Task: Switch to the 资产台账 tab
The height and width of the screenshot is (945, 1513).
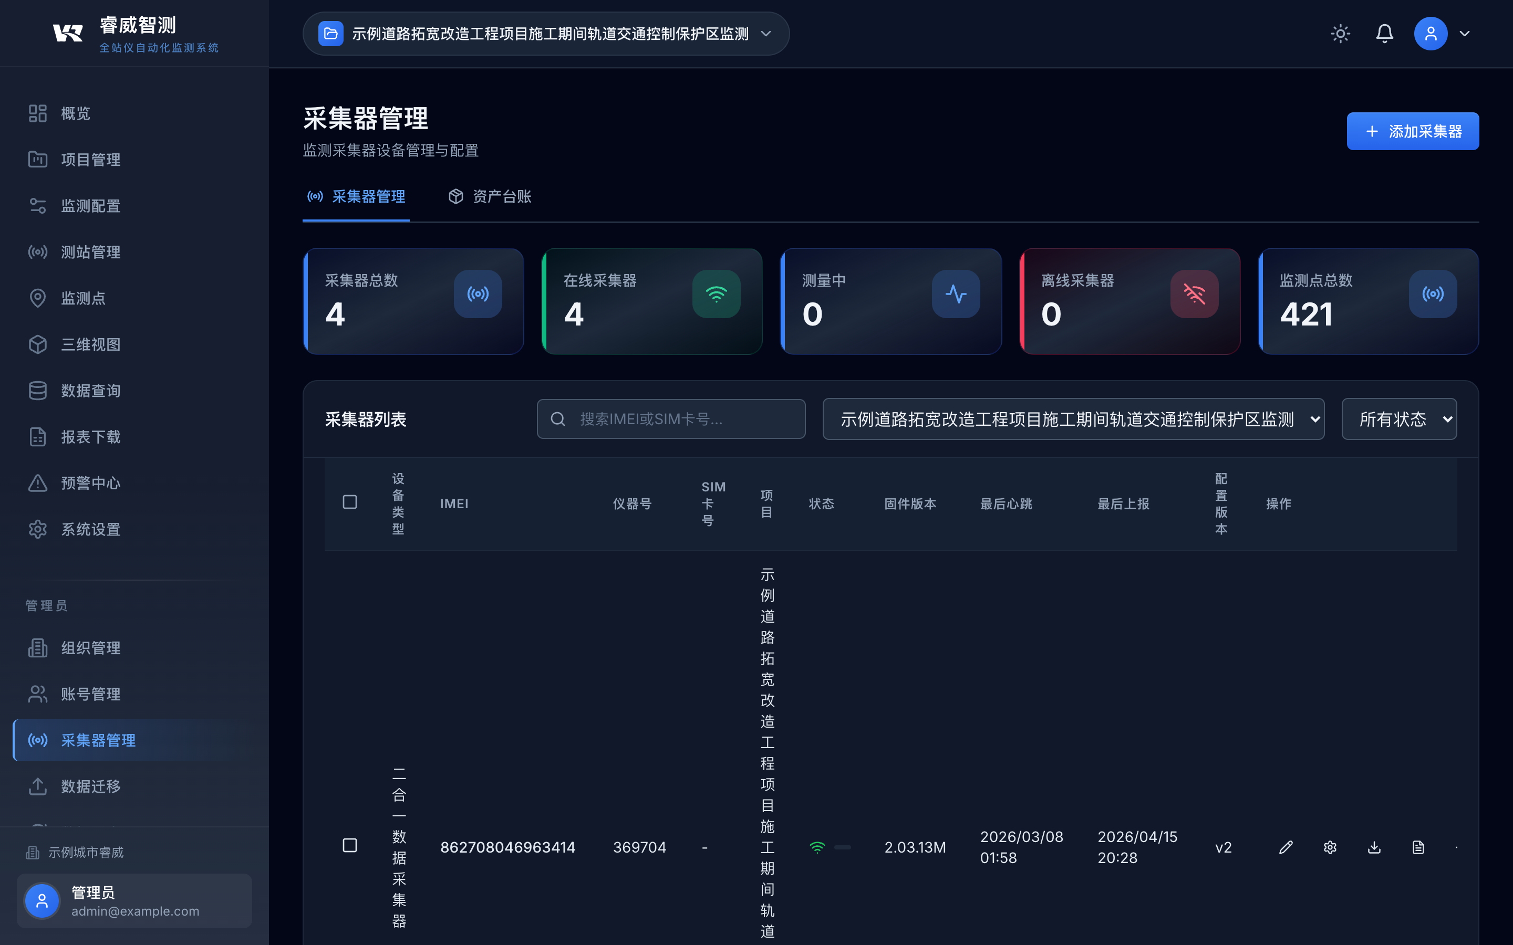Action: tap(490, 196)
